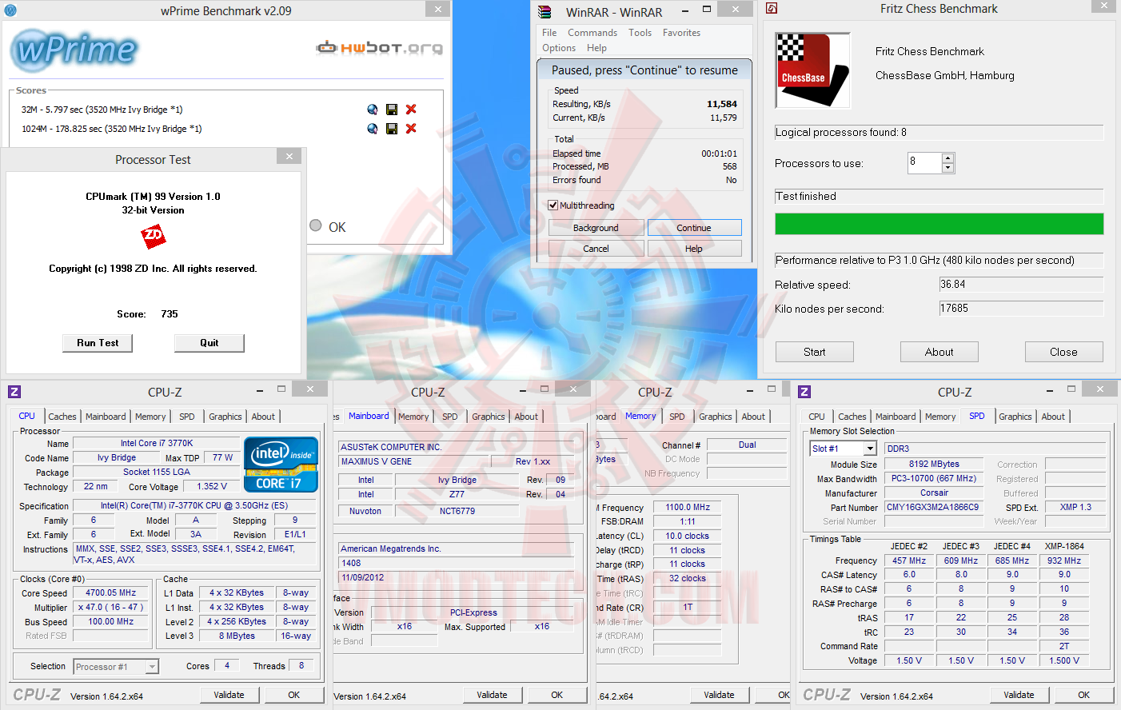Screen dimensions: 1121x710
Task: Click the Name field 'Intel Core i7 3770K'
Action: click(x=157, y=443)
